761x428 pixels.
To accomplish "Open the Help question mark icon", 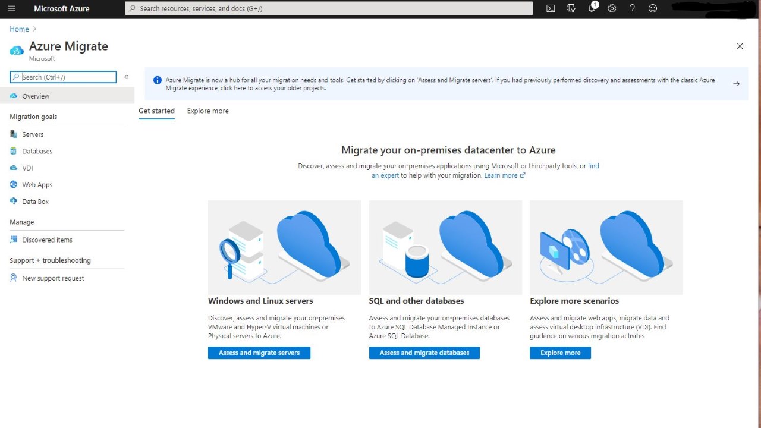I will pyautogui.click(x=633, y=8).
